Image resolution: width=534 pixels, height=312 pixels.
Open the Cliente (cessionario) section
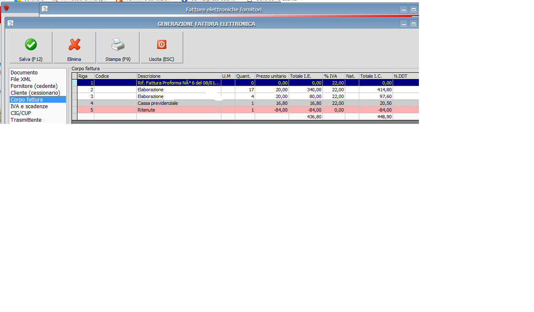pos(38,93)
